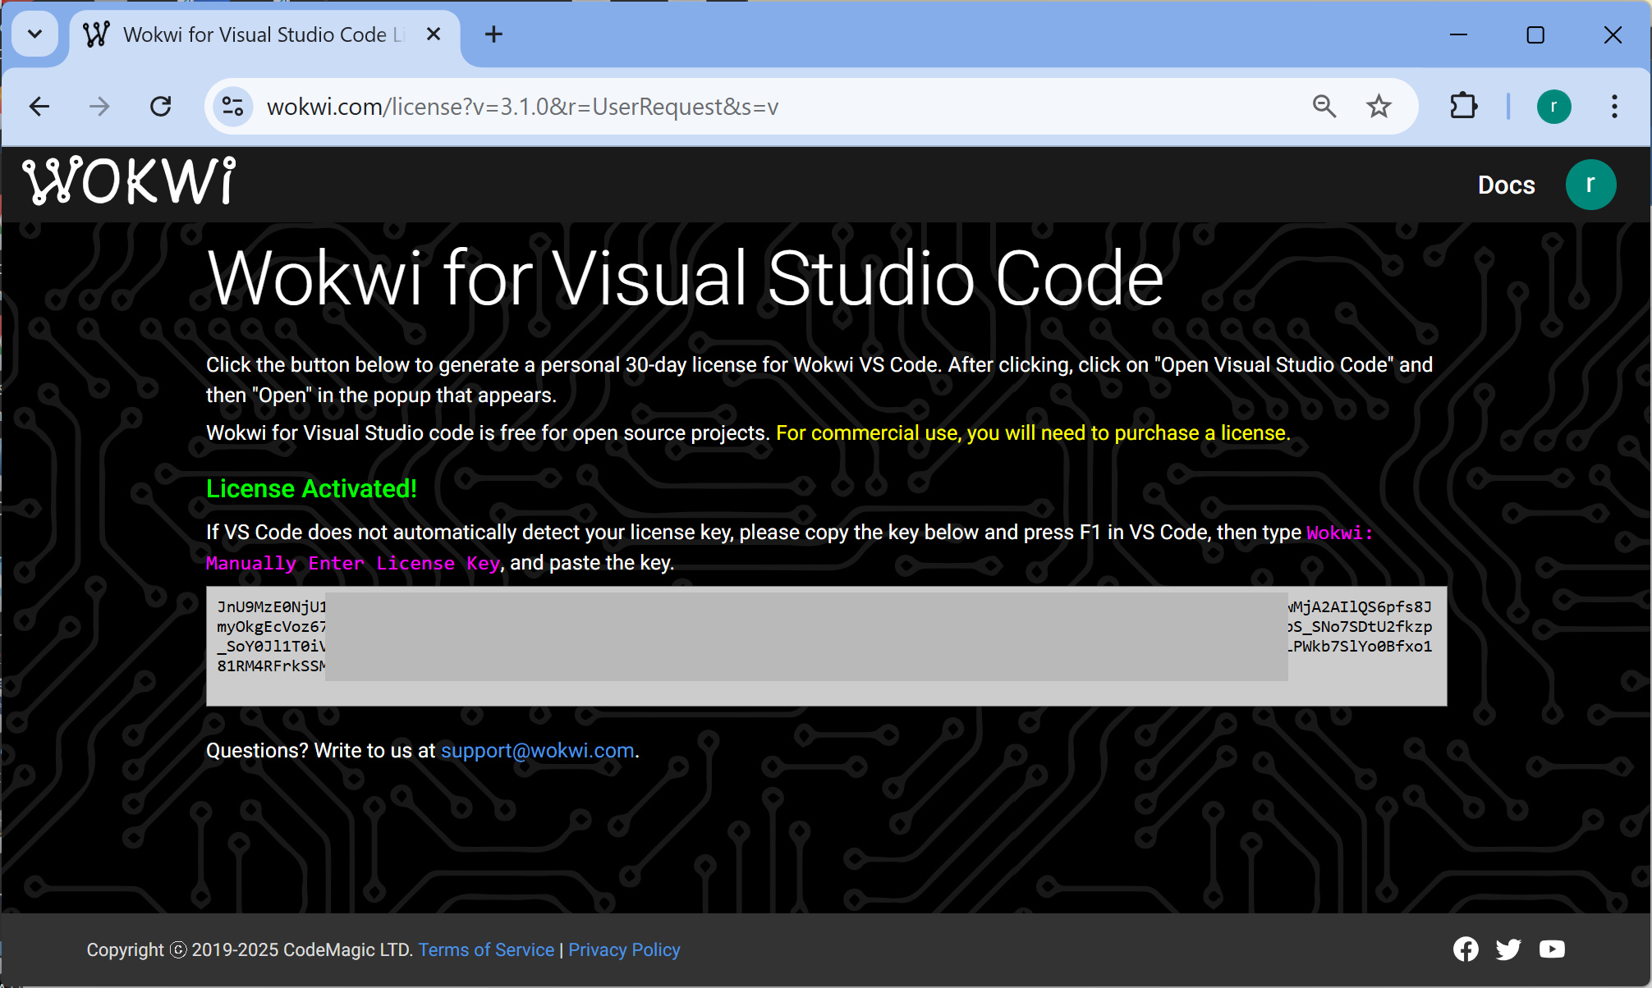Click the Wokwi logo in header

(x=129, y=181)
